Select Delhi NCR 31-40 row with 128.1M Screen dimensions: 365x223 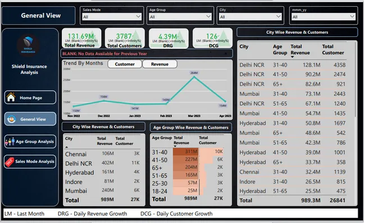pyautogui.click(x=293, y=65)
